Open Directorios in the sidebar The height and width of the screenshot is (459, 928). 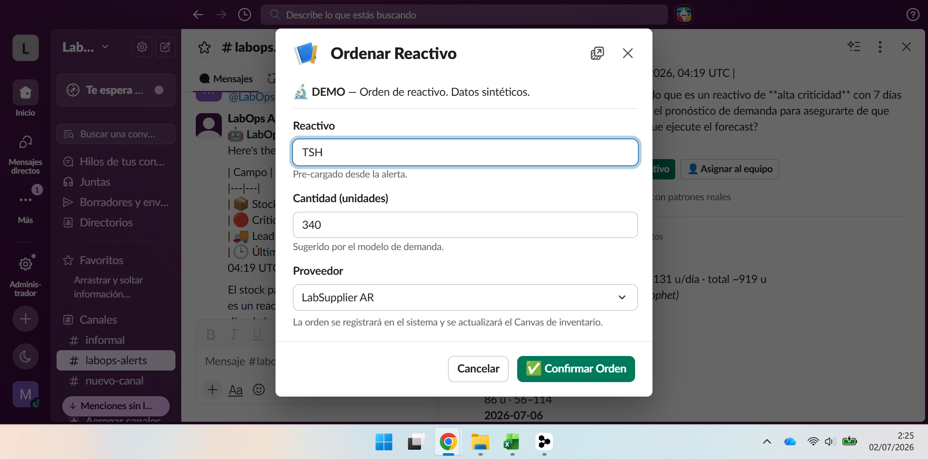(x=116, y=222)
